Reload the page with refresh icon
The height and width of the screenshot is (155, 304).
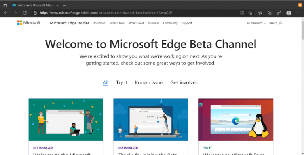pyautogui.click(x=25, y=13)
